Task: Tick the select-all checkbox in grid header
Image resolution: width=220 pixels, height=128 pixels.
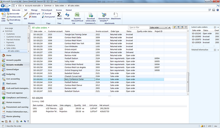Action: click(31, 32)
